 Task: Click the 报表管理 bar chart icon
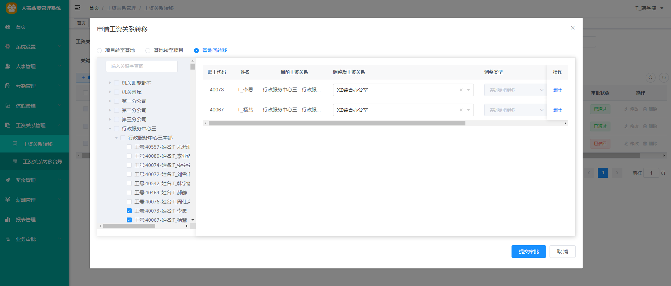tap(8, 219)
